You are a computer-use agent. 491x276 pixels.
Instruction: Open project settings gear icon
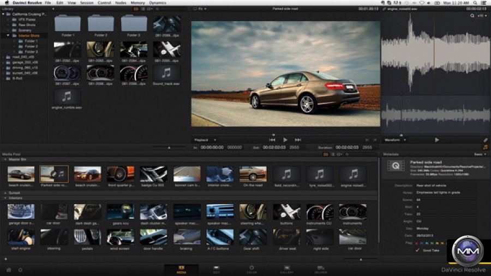(20, 269)
